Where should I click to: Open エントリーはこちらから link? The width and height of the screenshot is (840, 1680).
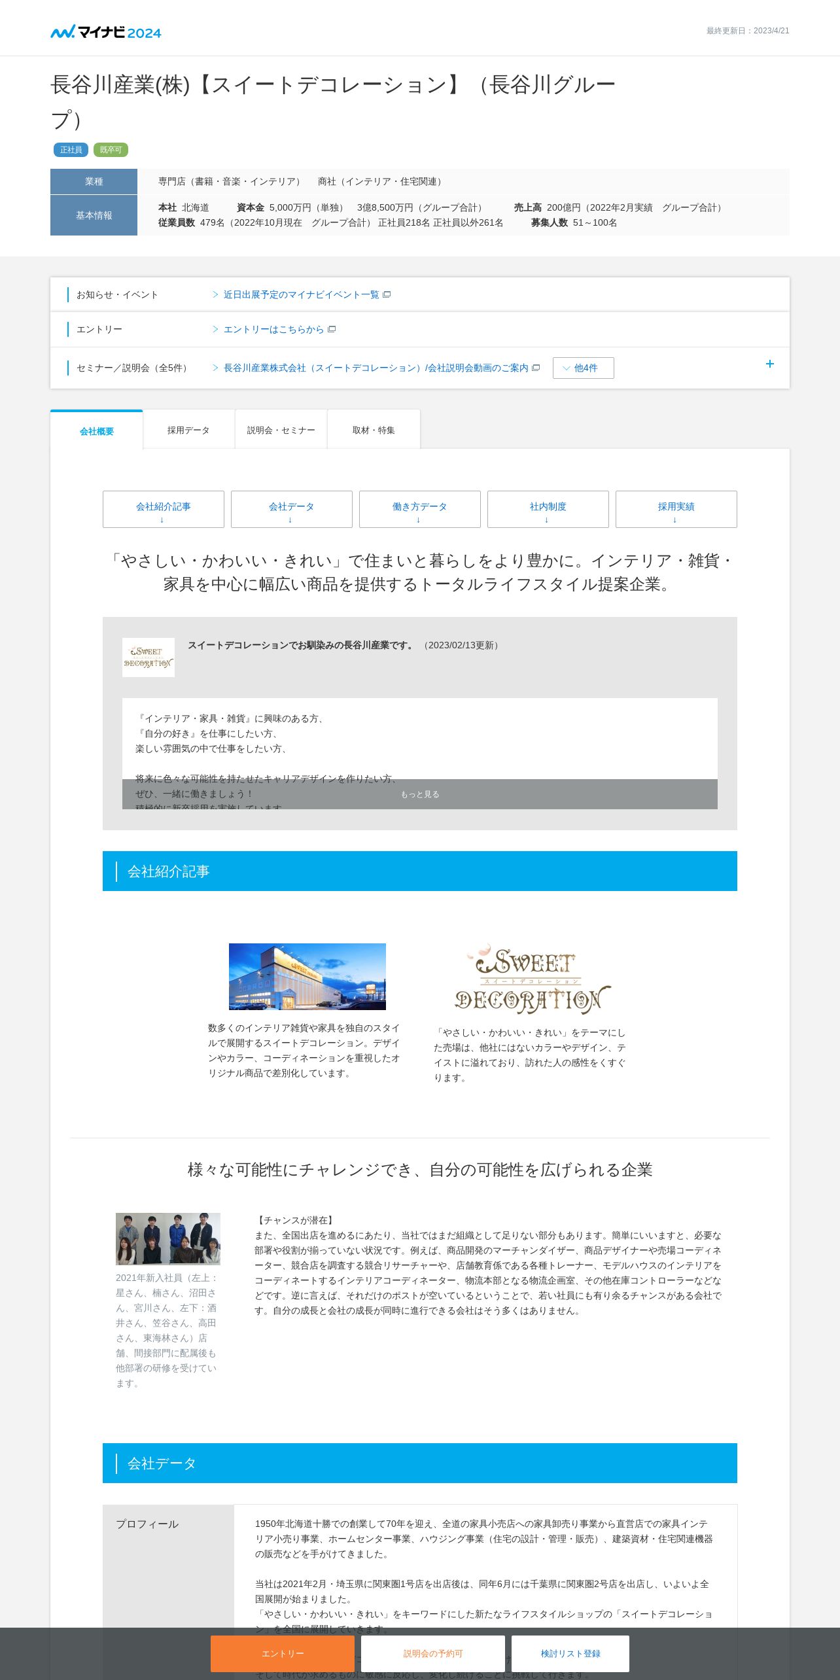(273, 329)
